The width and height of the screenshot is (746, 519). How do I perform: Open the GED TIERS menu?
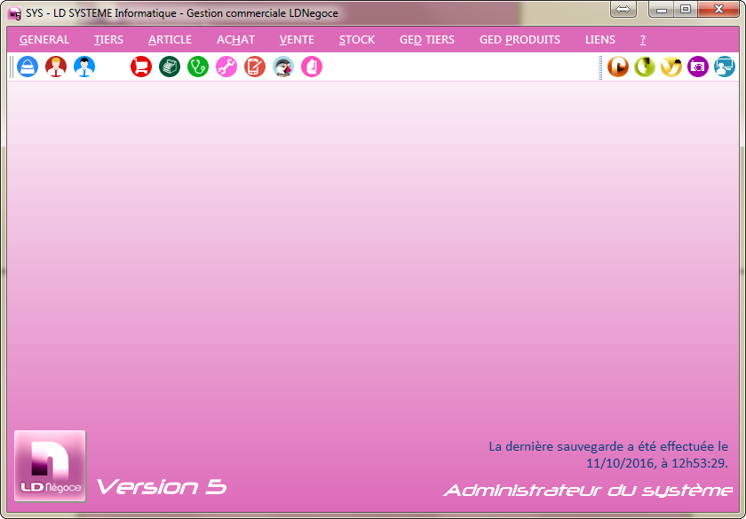click(427, 39)
